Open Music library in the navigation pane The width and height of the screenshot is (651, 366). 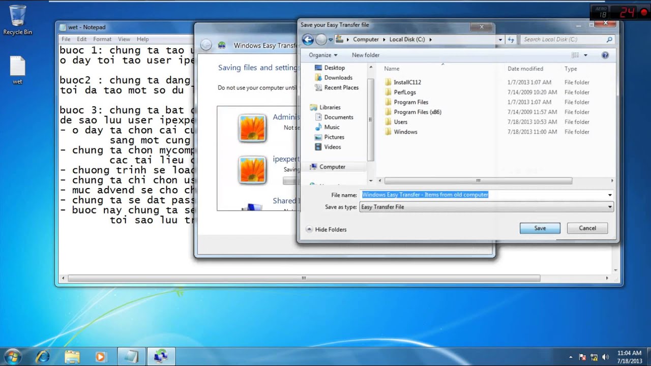click(x=327, y=127)
